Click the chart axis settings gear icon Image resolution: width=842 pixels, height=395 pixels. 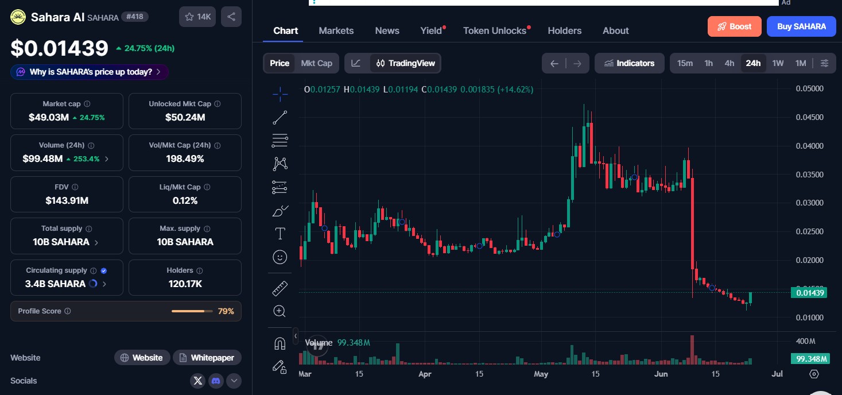814,374
